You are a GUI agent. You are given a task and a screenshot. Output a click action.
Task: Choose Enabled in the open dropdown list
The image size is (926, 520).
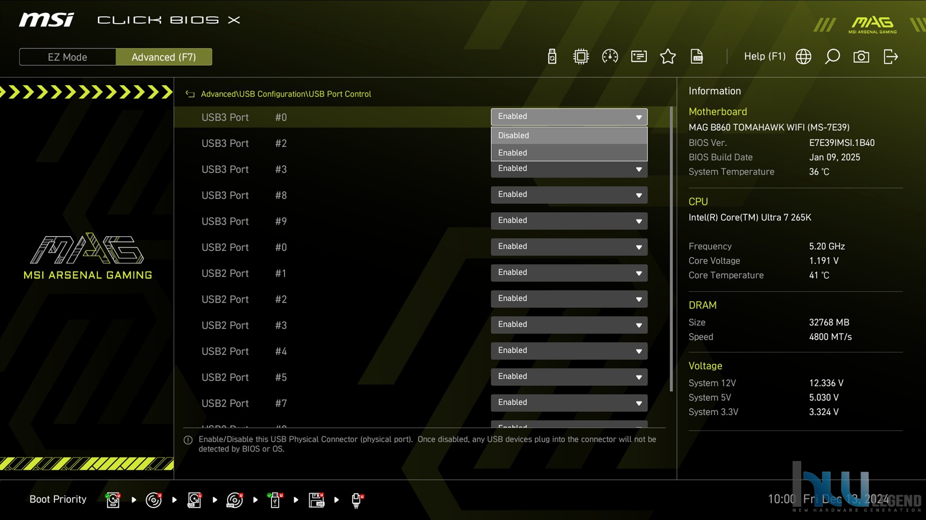[x=569, y=153]
